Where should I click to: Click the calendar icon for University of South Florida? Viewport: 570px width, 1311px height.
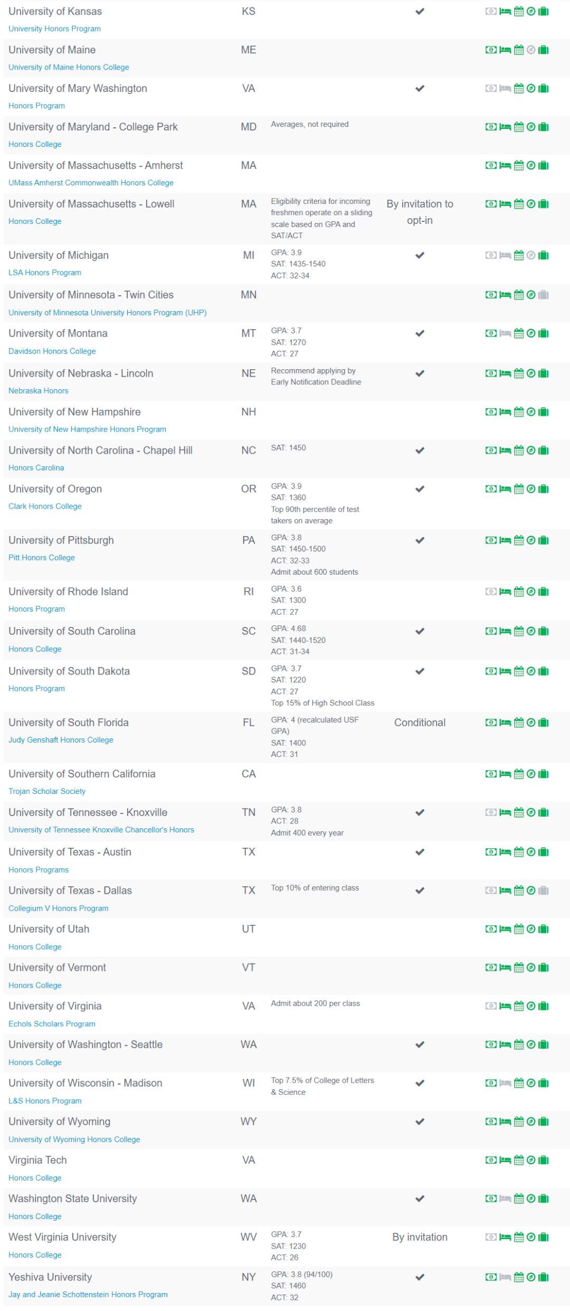coord(519,723)
